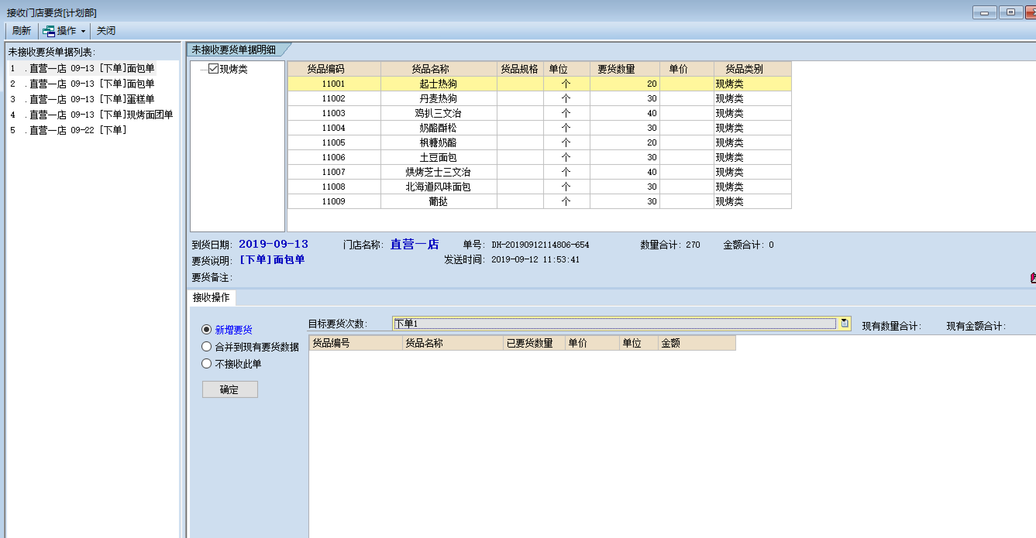This screenshot has width=1036, height=538.
Task: Click the 刷新 refresh toolbar button
Action: pos(21,31)
